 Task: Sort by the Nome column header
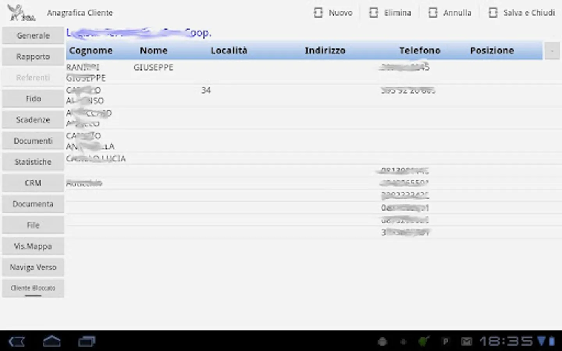154,51
